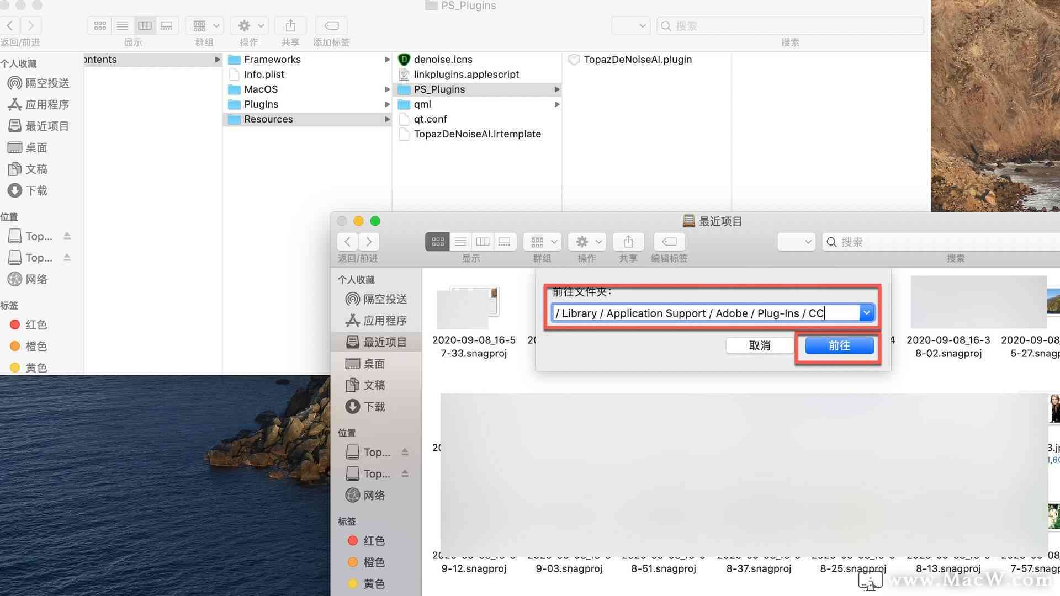
Task: Click 共享 share icon in PS_Plugins window
Action: pyautogui.click(x=290, y=25)
